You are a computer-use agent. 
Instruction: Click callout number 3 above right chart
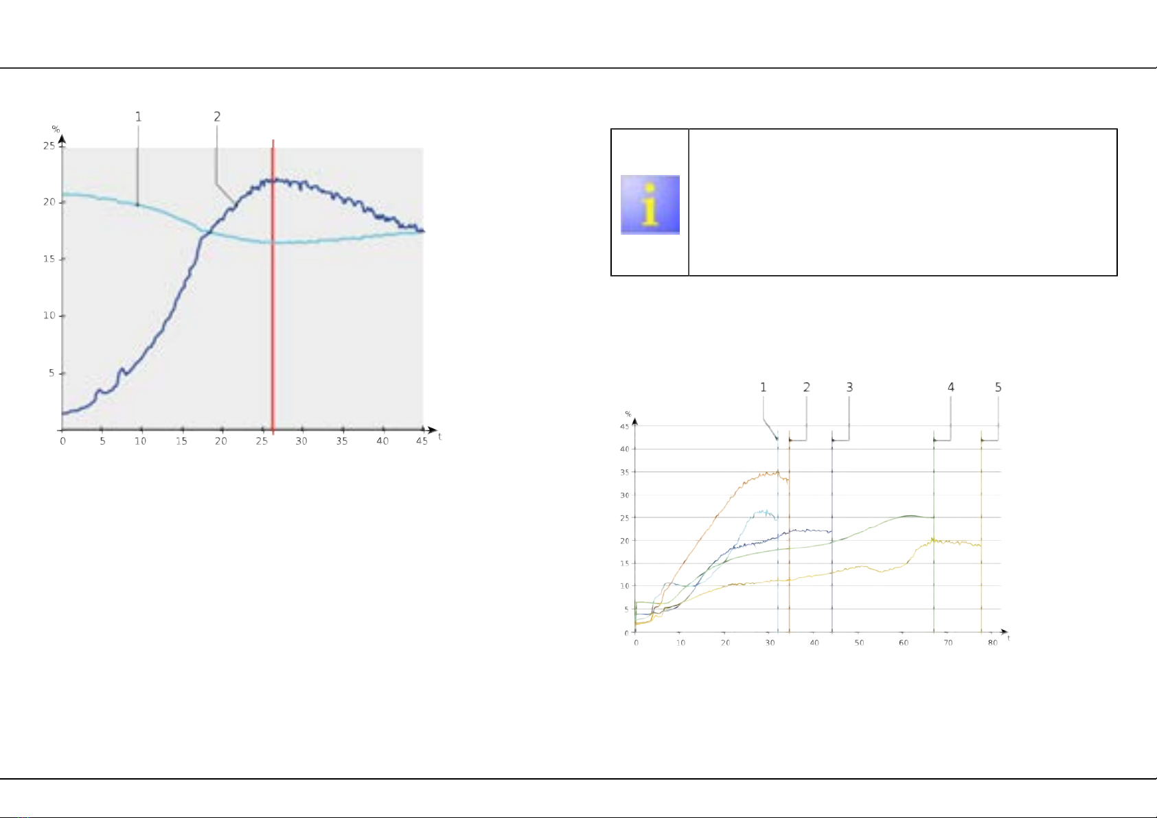(849, 387)
